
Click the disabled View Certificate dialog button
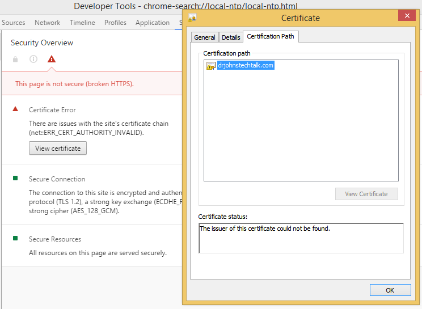tap(366, 194)
